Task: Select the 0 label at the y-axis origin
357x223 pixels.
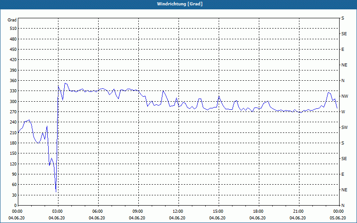Action: pyautogui.click(x=15, y=205)
